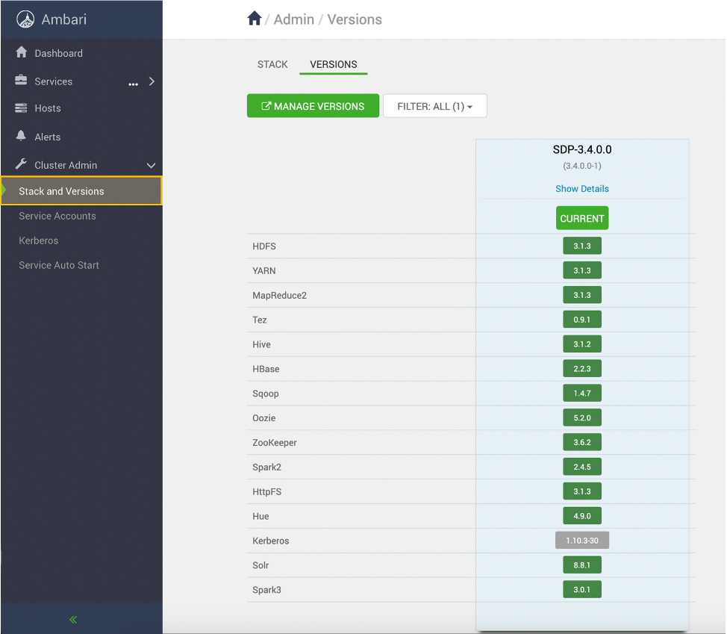Collapse the sidebar with double-chevron icon
The width and height of the screenshot is (727, 634).
[x=73, y=620]
